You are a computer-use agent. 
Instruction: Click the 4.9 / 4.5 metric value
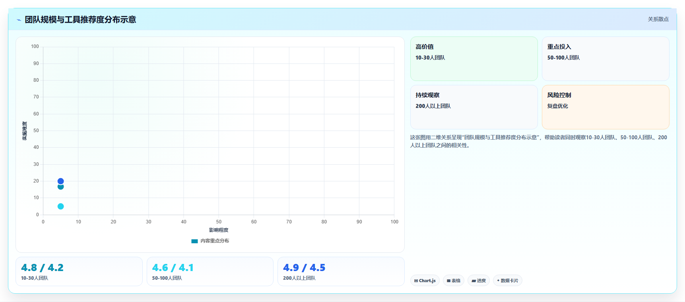click(x=304, y=268)
